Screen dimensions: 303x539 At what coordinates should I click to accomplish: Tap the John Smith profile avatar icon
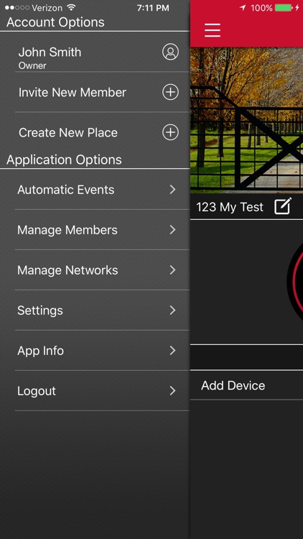170,52
